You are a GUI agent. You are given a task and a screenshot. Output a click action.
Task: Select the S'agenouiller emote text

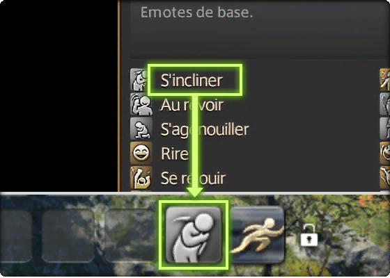(205, 129)
